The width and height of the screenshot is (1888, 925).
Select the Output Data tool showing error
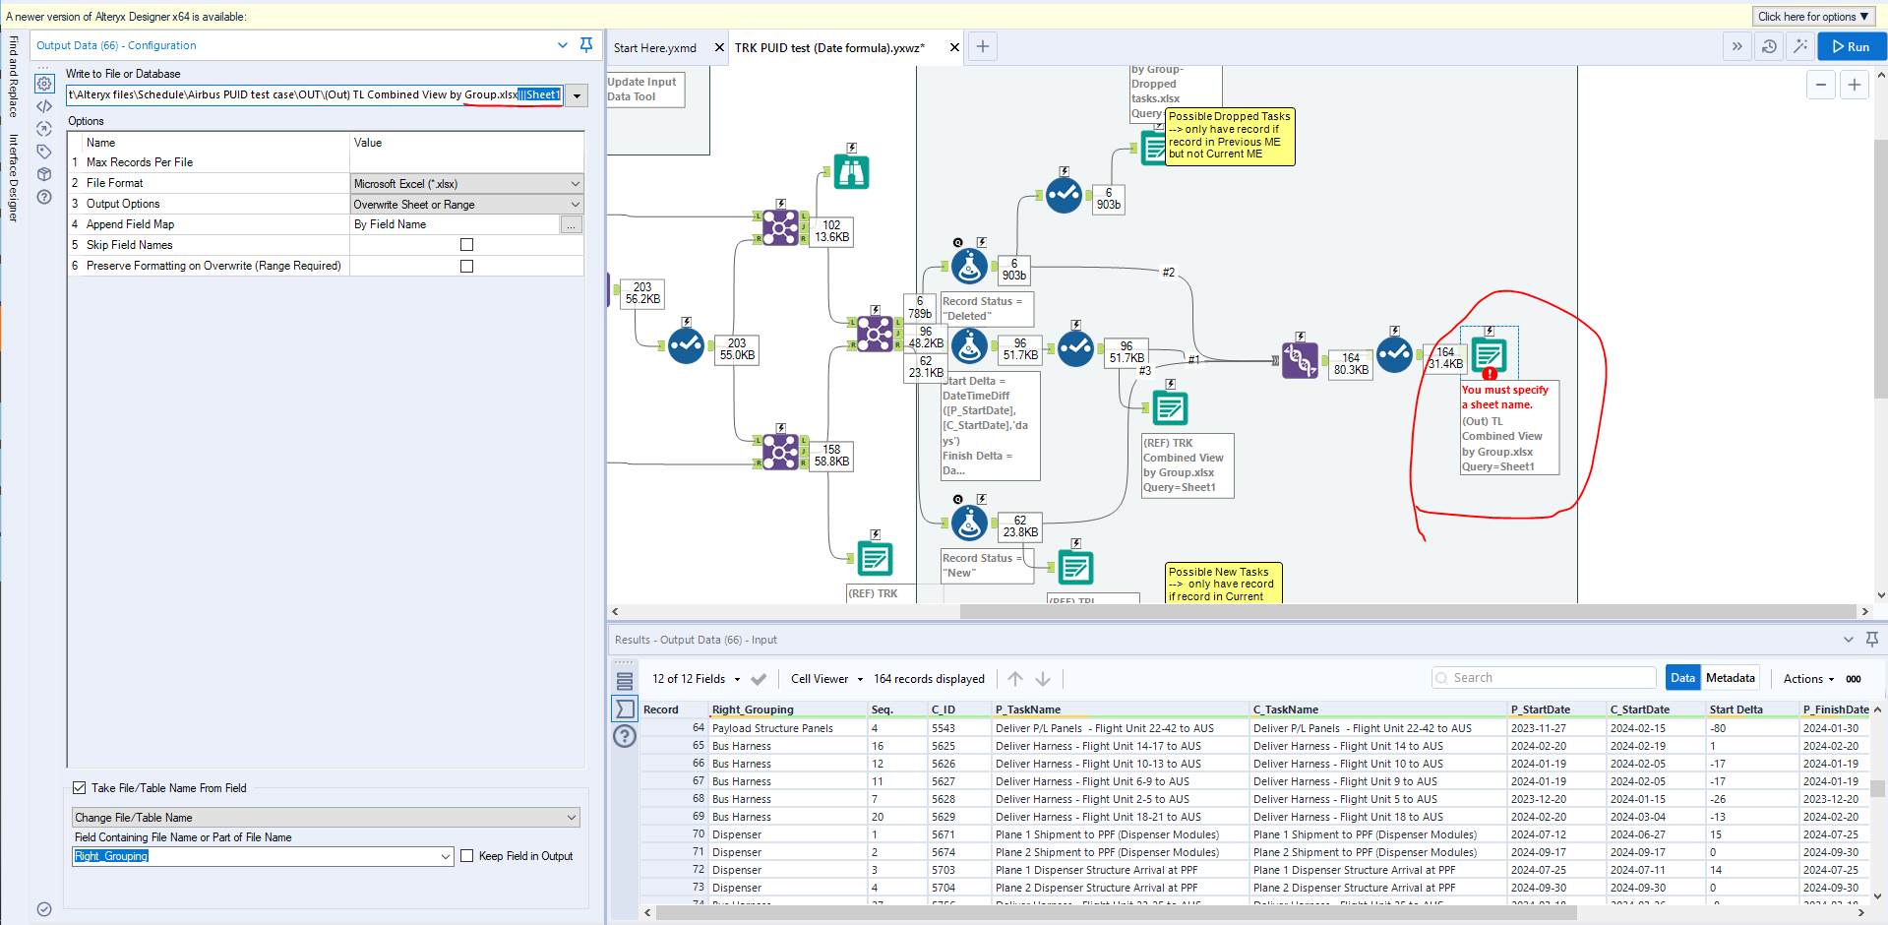pos(1489,354)
